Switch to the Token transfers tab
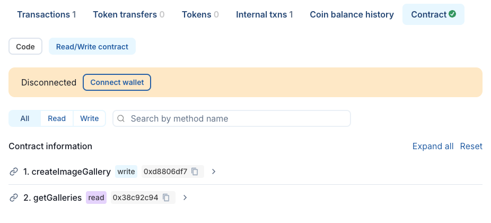Image resolution: width=491 pixels, height=223 pixels. [x=128, y=14]
